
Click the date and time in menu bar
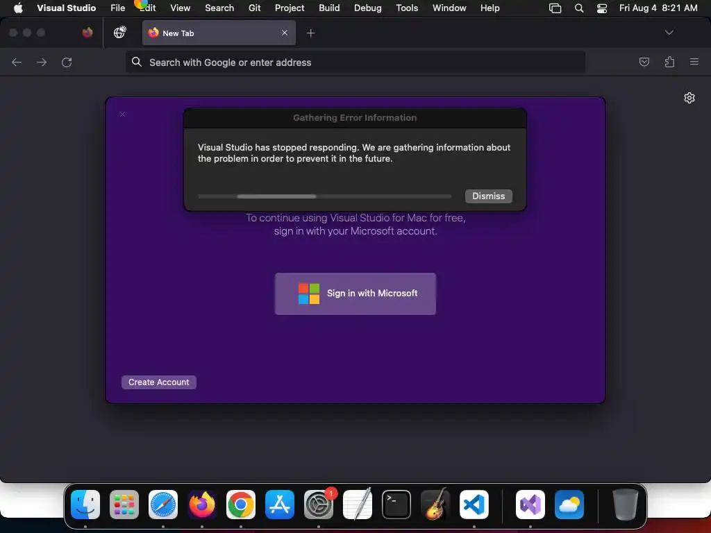[658, 8]
